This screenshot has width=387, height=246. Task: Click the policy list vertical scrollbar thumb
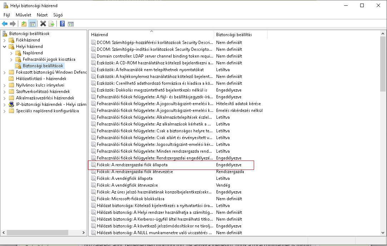383,64
